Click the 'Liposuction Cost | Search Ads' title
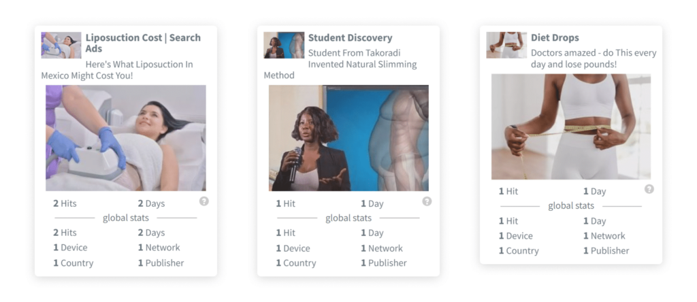This screenshot has height=302, width=697. pos(143,43)
